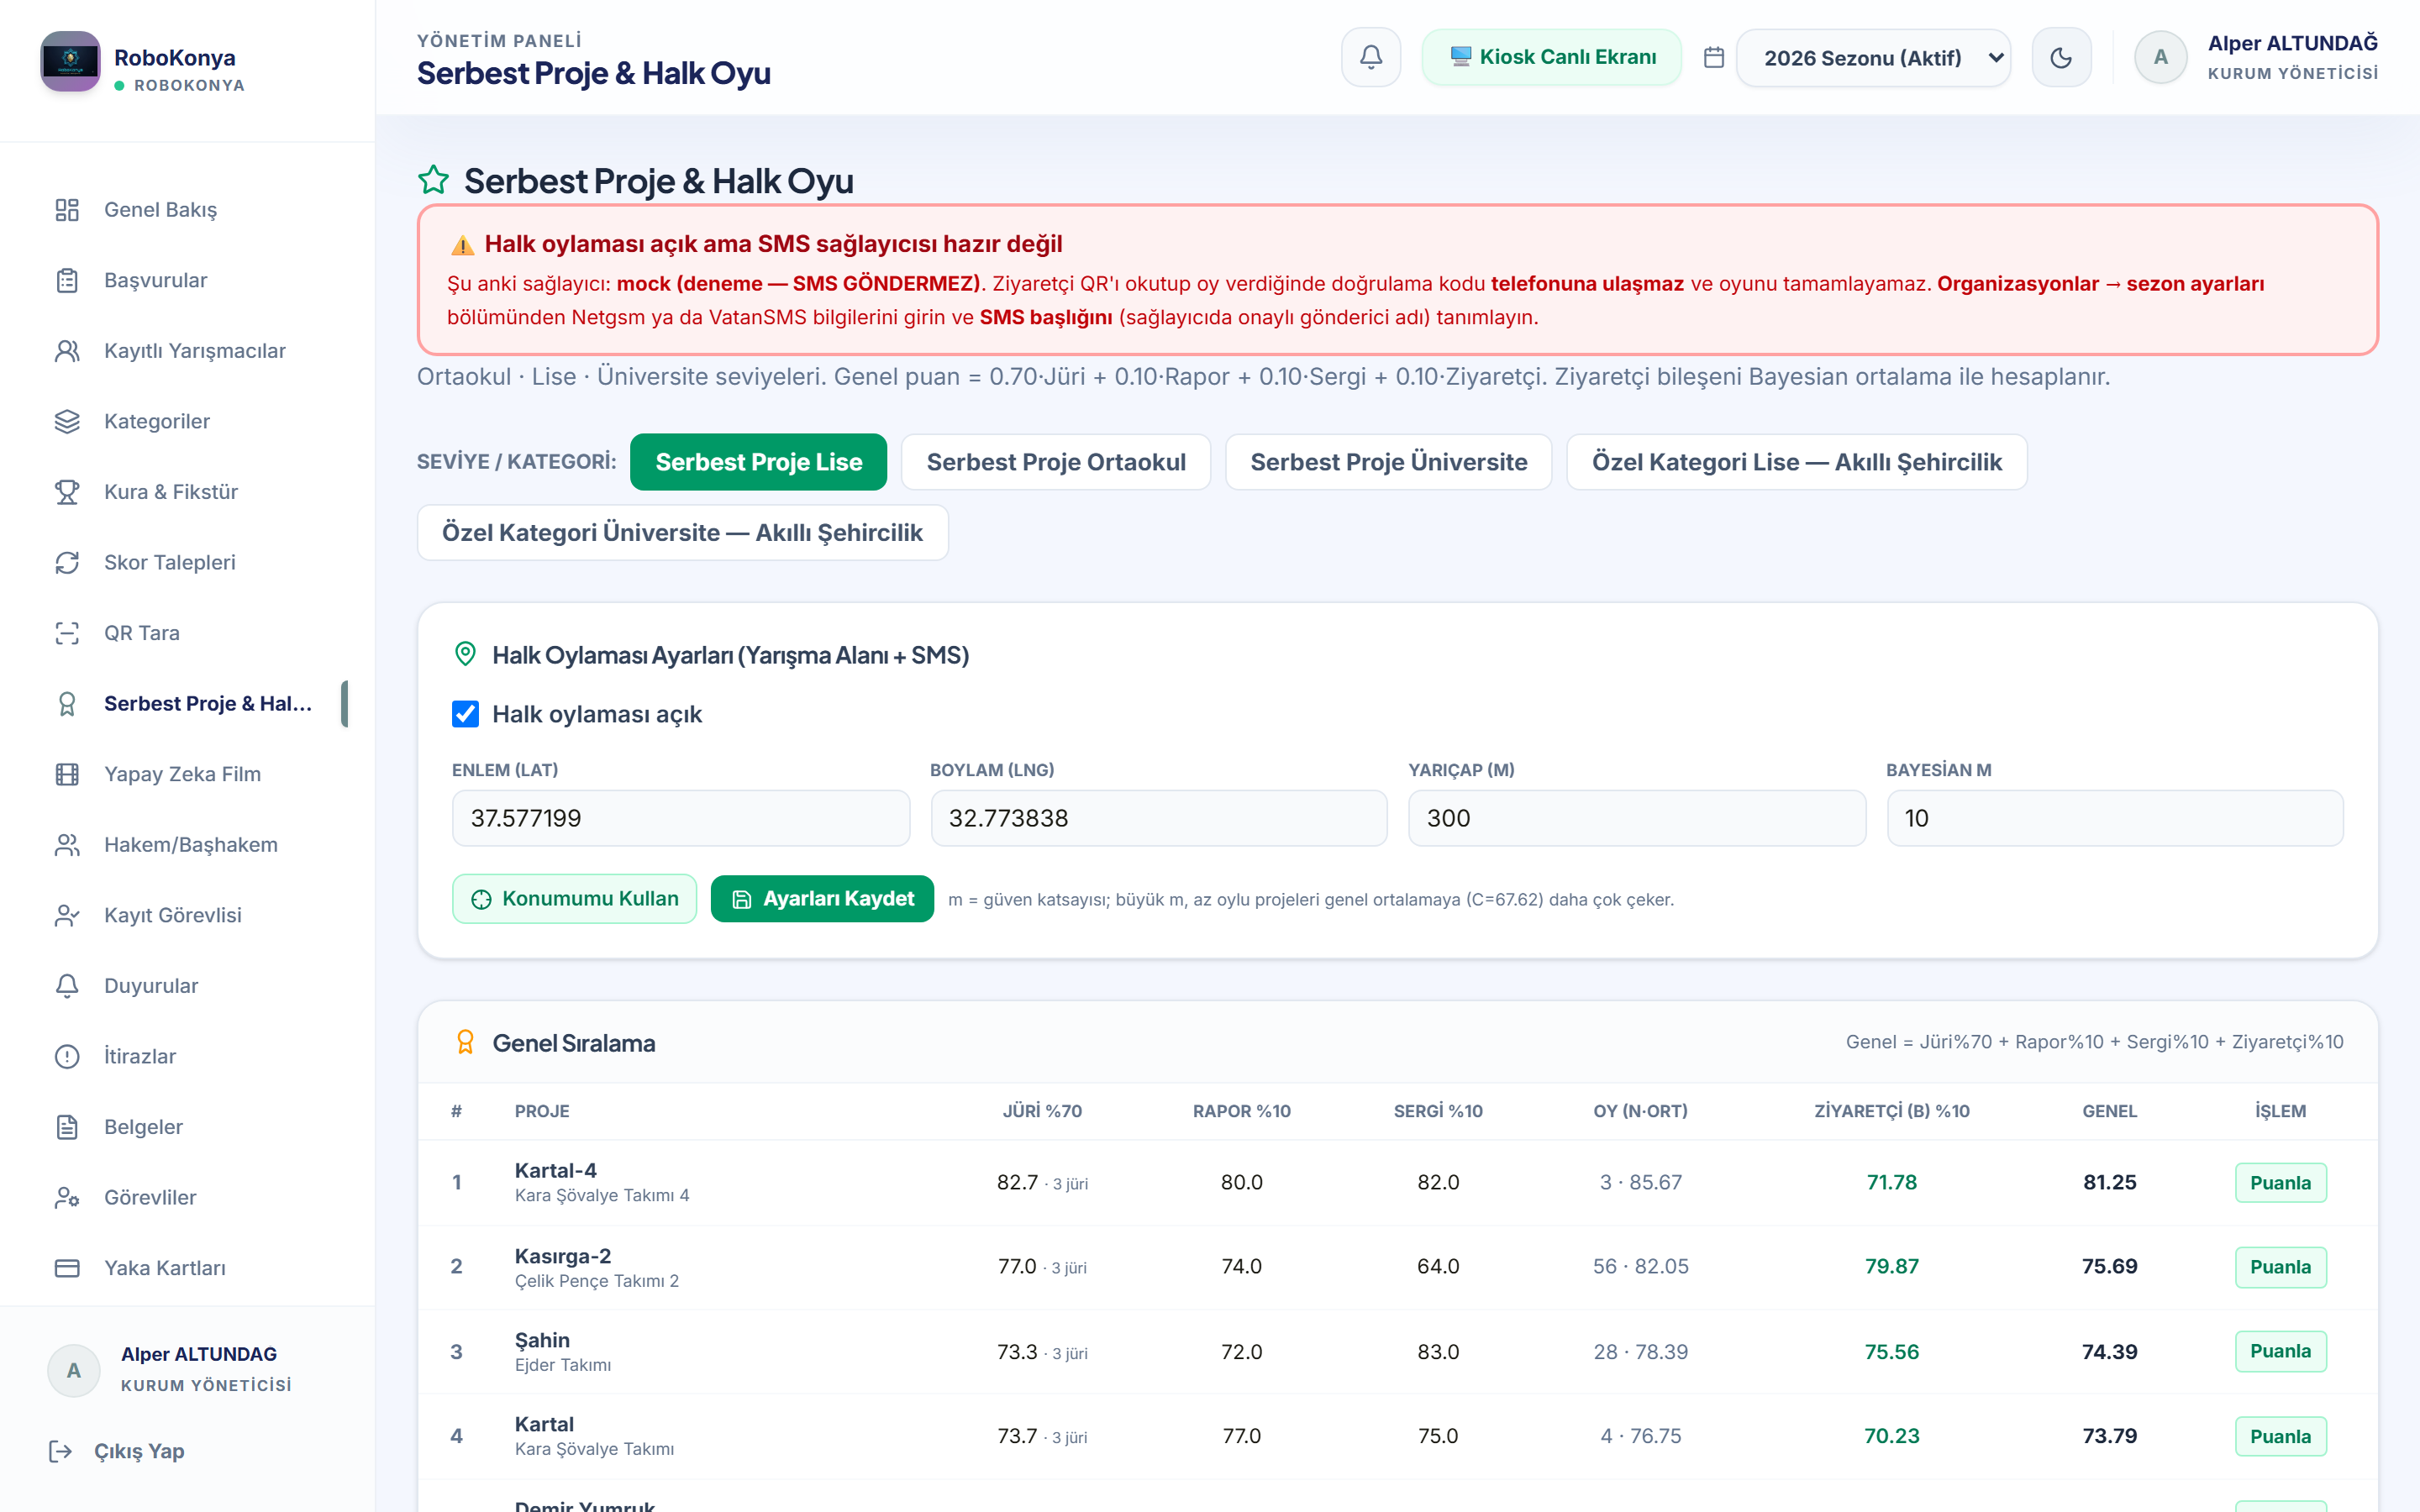The height and width of the screenshot is (1512, 2420).
Task: Click the 'Ejder Takımı' team name
Action: pos(563,1365)
